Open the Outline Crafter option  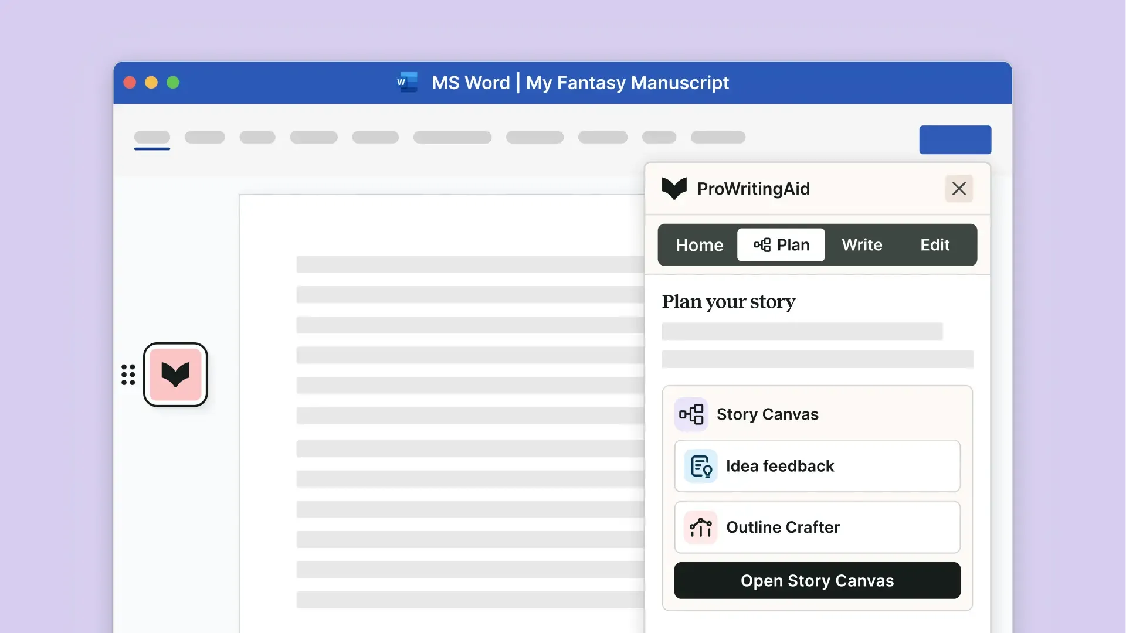click(817, 527)
